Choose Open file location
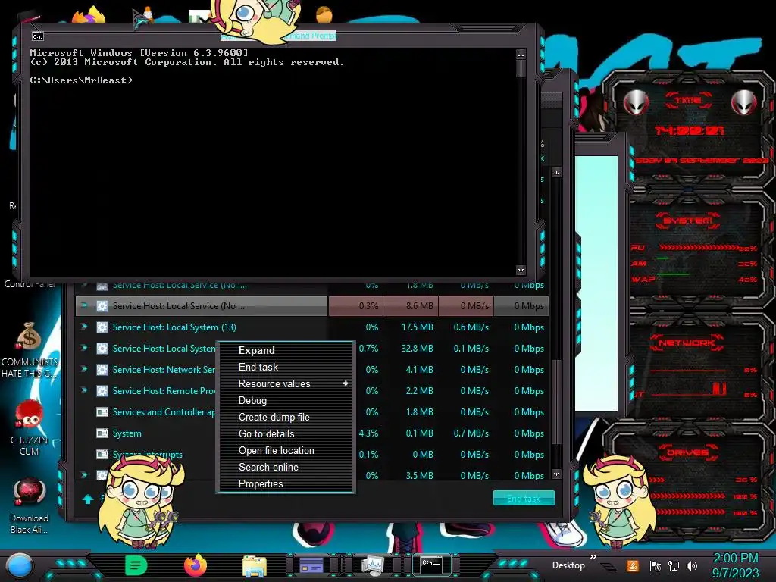The width and height of the screenshot is (776, 582). click(x=276, y=450)
